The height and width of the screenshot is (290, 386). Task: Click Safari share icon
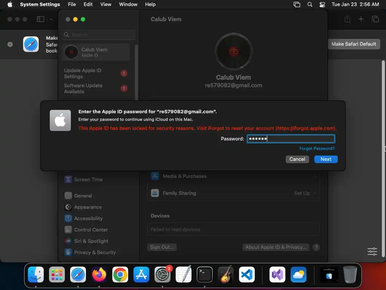pyautogui.click(x=347, y=19)
